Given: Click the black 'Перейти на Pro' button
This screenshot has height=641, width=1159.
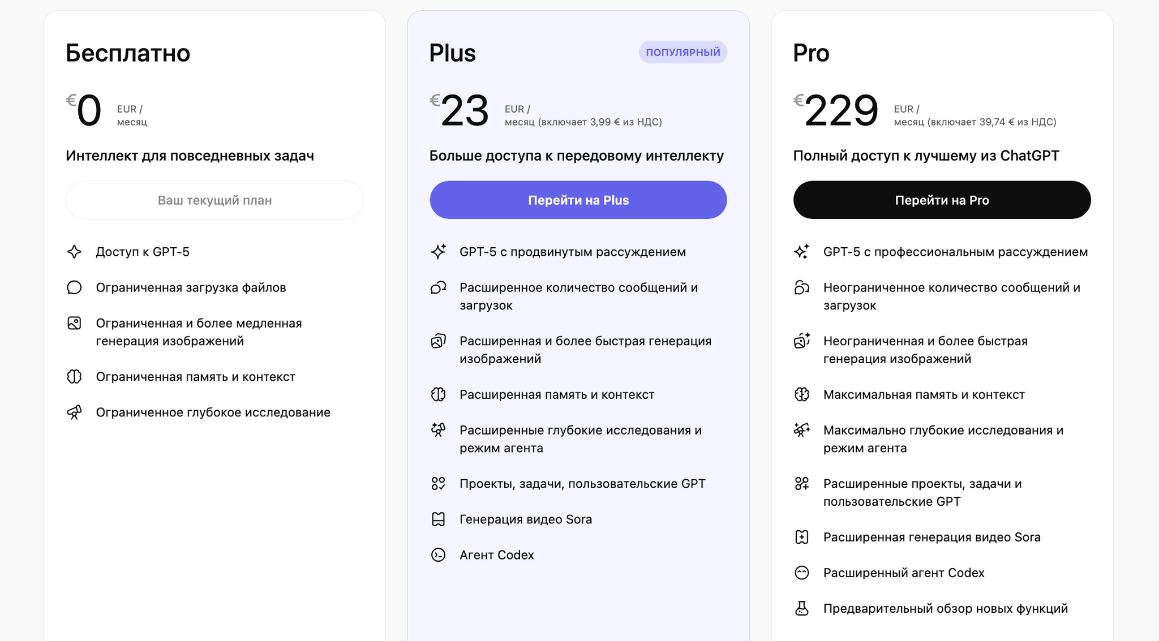Looking at the screenshot, I should pyautogui.click(x=942, y=200).
